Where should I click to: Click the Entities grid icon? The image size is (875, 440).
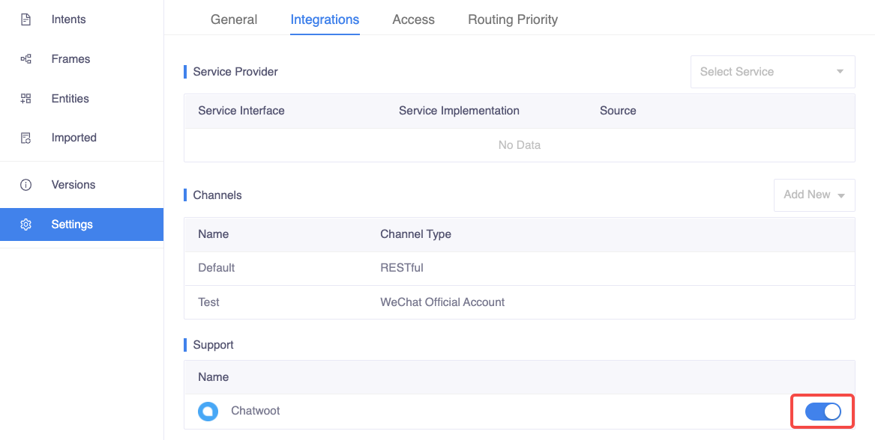click(x=25, y=99)
